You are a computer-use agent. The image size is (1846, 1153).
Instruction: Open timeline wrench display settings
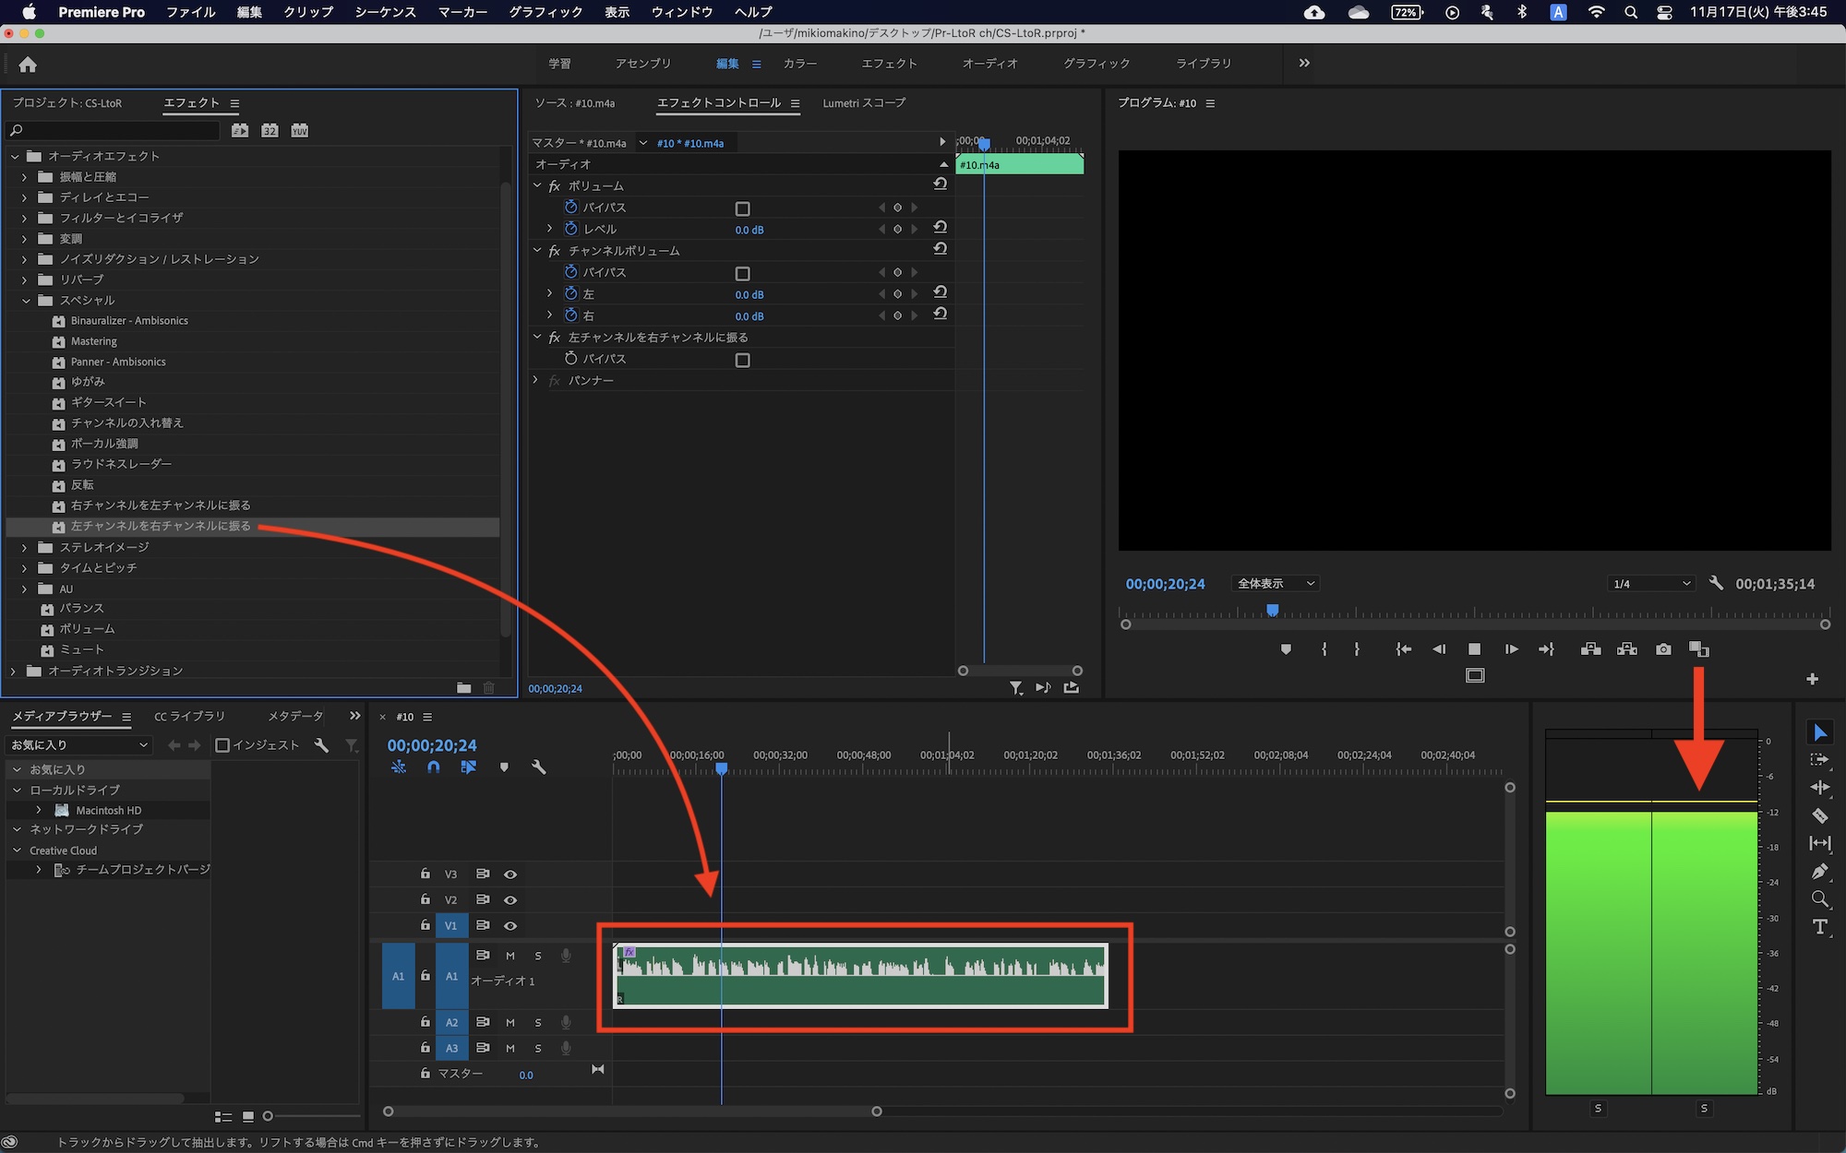click(x=539, y=767)
